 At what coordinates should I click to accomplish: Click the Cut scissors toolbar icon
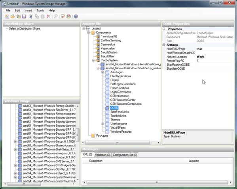coord(31,17)
